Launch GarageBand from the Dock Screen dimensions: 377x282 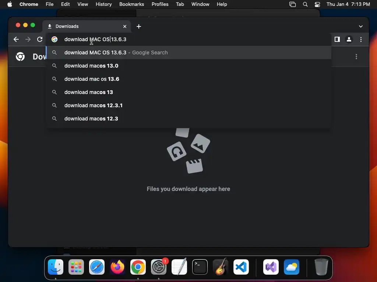coord(221,267)
